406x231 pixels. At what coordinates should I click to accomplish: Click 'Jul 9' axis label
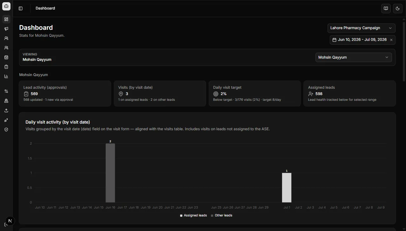(x=381, y=208)
